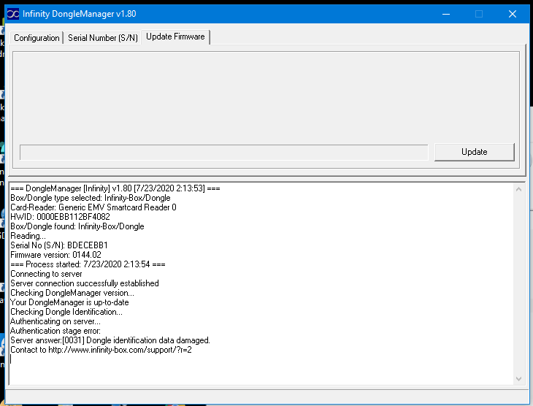Click the firmware update progress bar
533x406 pixels.
tap(223, 153)
